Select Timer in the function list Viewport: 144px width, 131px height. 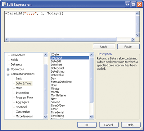(x=54, y=109)
